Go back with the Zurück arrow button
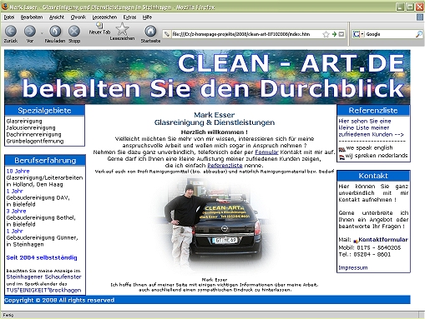Screen dimensions: 425x319 pyautogui.click(x=11, y=31)
